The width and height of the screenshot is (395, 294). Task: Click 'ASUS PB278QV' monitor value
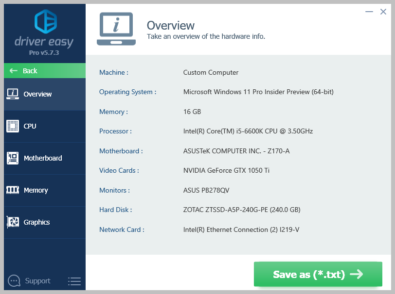206,190
